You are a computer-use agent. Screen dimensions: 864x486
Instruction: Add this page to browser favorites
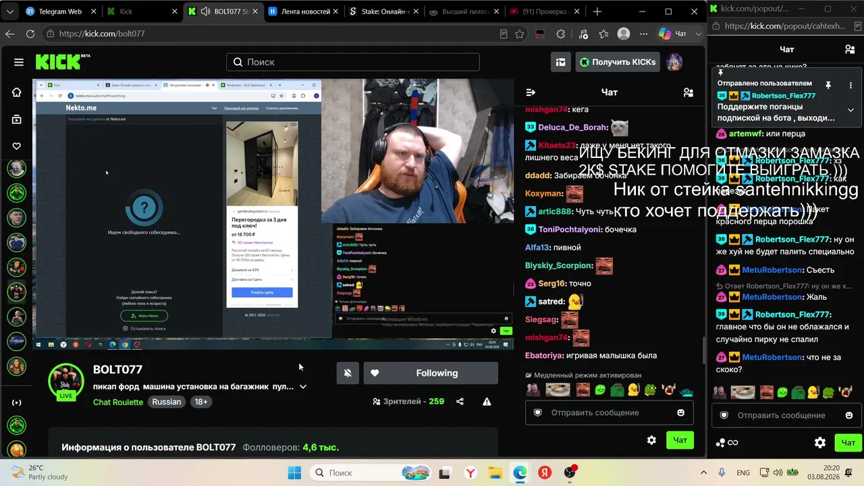click(x=520, y=34)
